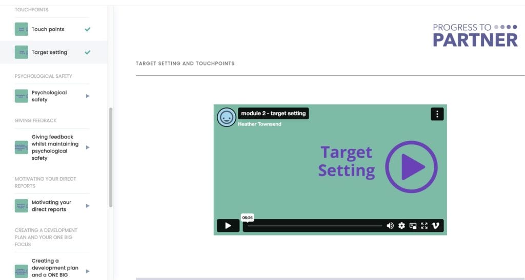This screenshot has width=525, height=280.
Task: Enter fullscreen video mode
Action: tap(424, 226)
